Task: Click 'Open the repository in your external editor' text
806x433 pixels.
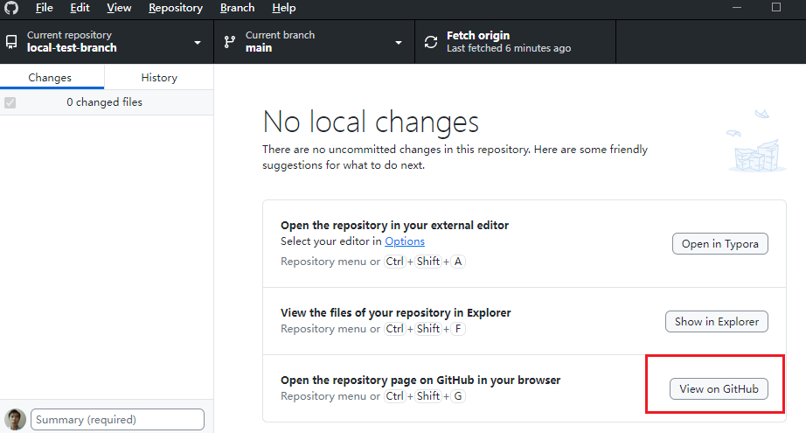Action: point(395,225)
